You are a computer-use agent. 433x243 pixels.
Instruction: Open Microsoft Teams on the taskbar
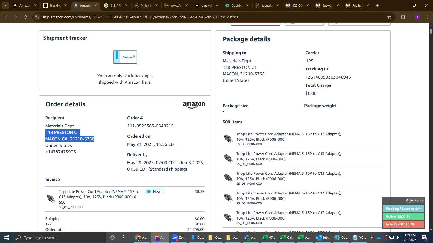click(x=250, y=238)
